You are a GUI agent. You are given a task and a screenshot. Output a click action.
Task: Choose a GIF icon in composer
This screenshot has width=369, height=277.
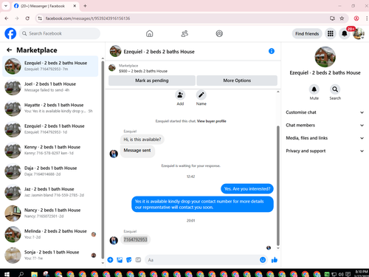coord(138,260)
